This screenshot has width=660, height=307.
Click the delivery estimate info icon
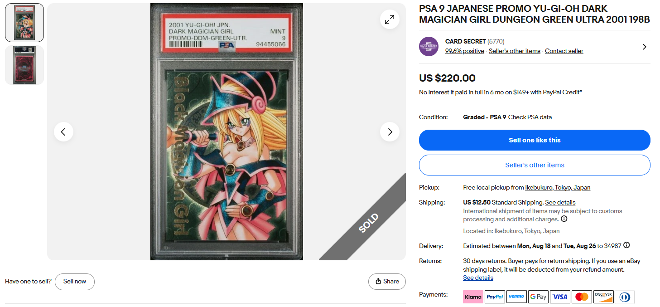coord(626,245)
